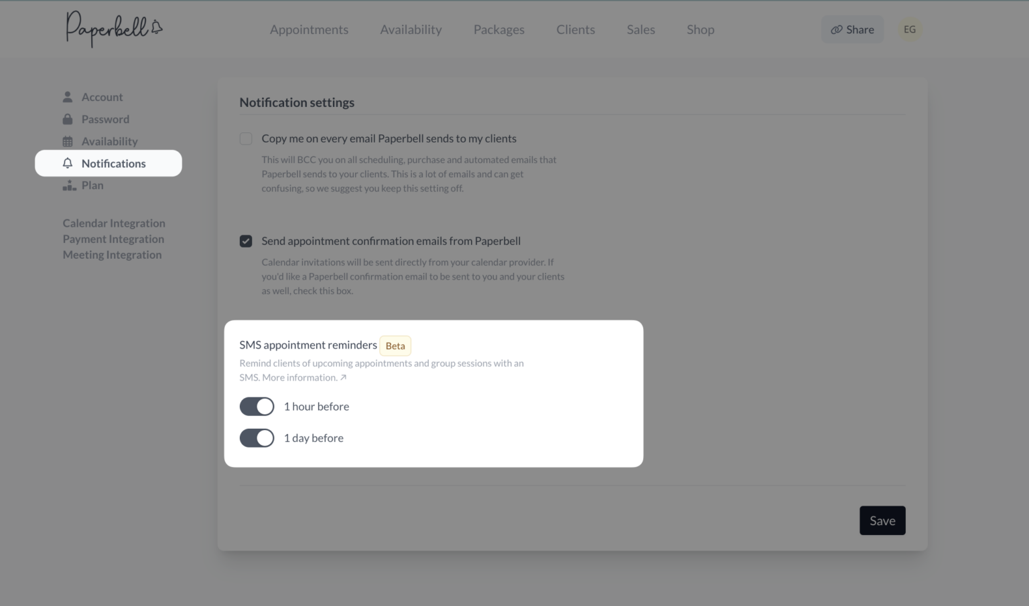Click the link icon inside the Share button
The width and height of the screenshot is (1029, 606).
(x=836, y=29)
